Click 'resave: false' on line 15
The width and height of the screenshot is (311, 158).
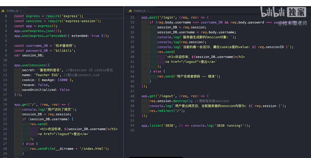click(35, 85)
